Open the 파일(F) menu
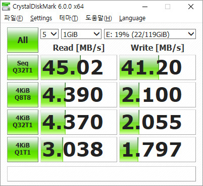Viewport: 203px width, 186px height. (14, 18)
